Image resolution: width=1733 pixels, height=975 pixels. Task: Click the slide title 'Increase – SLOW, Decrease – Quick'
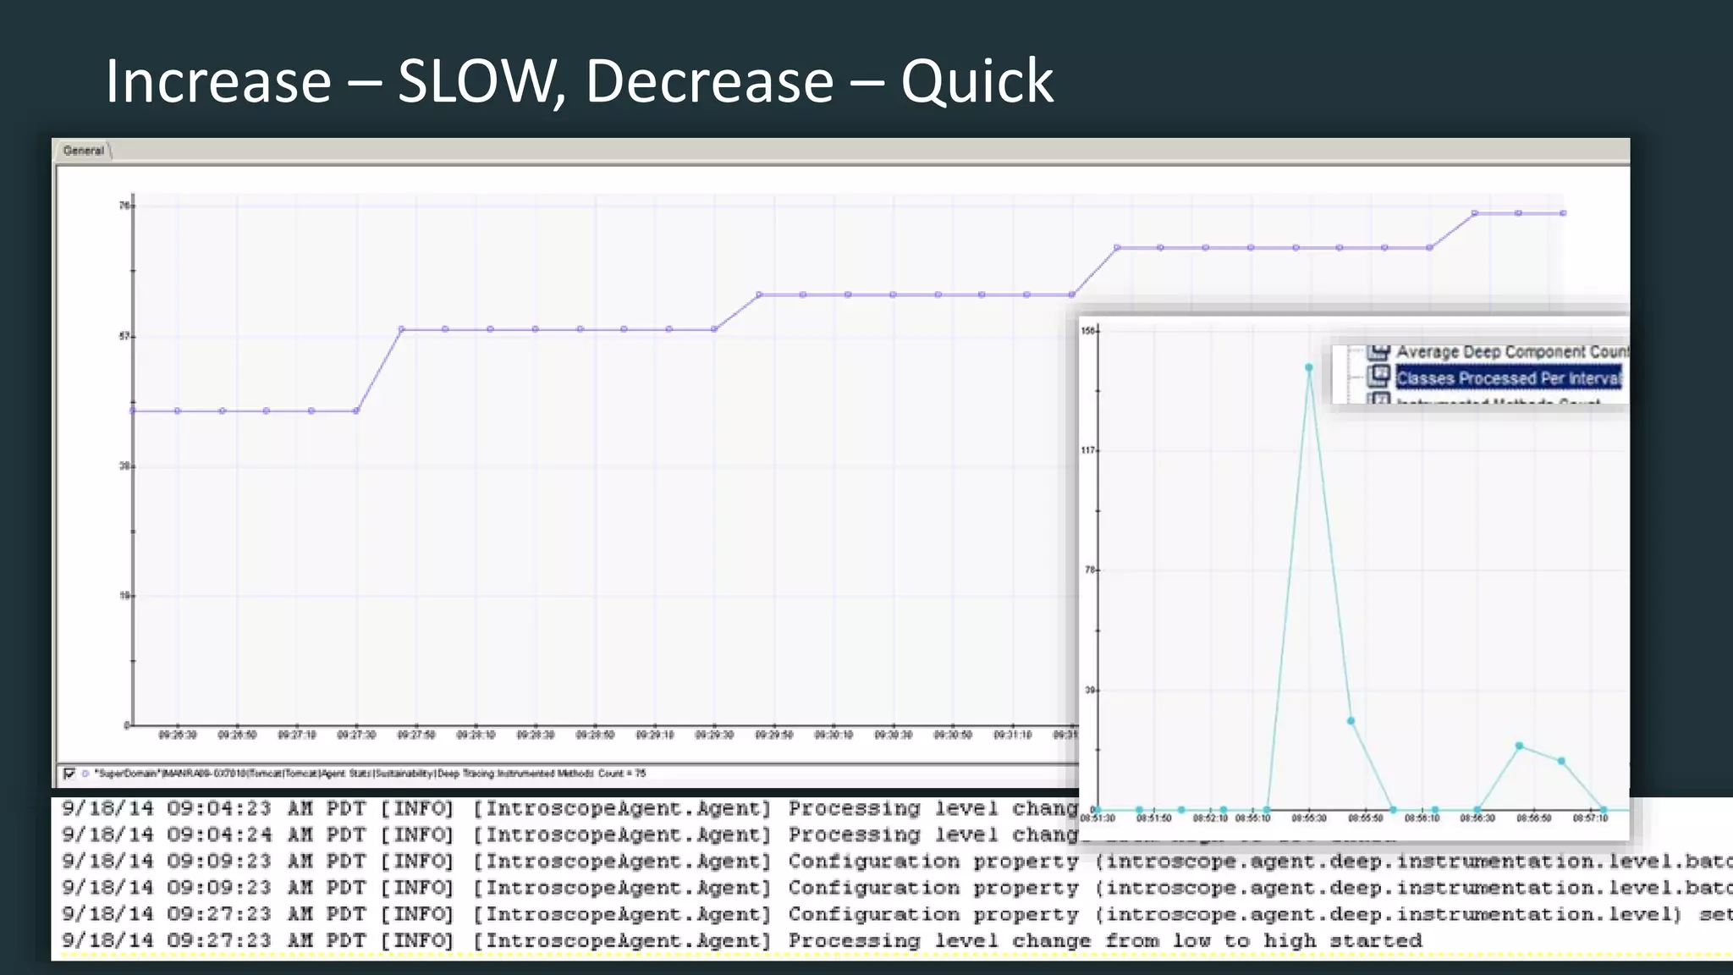[x=579, y=81]
